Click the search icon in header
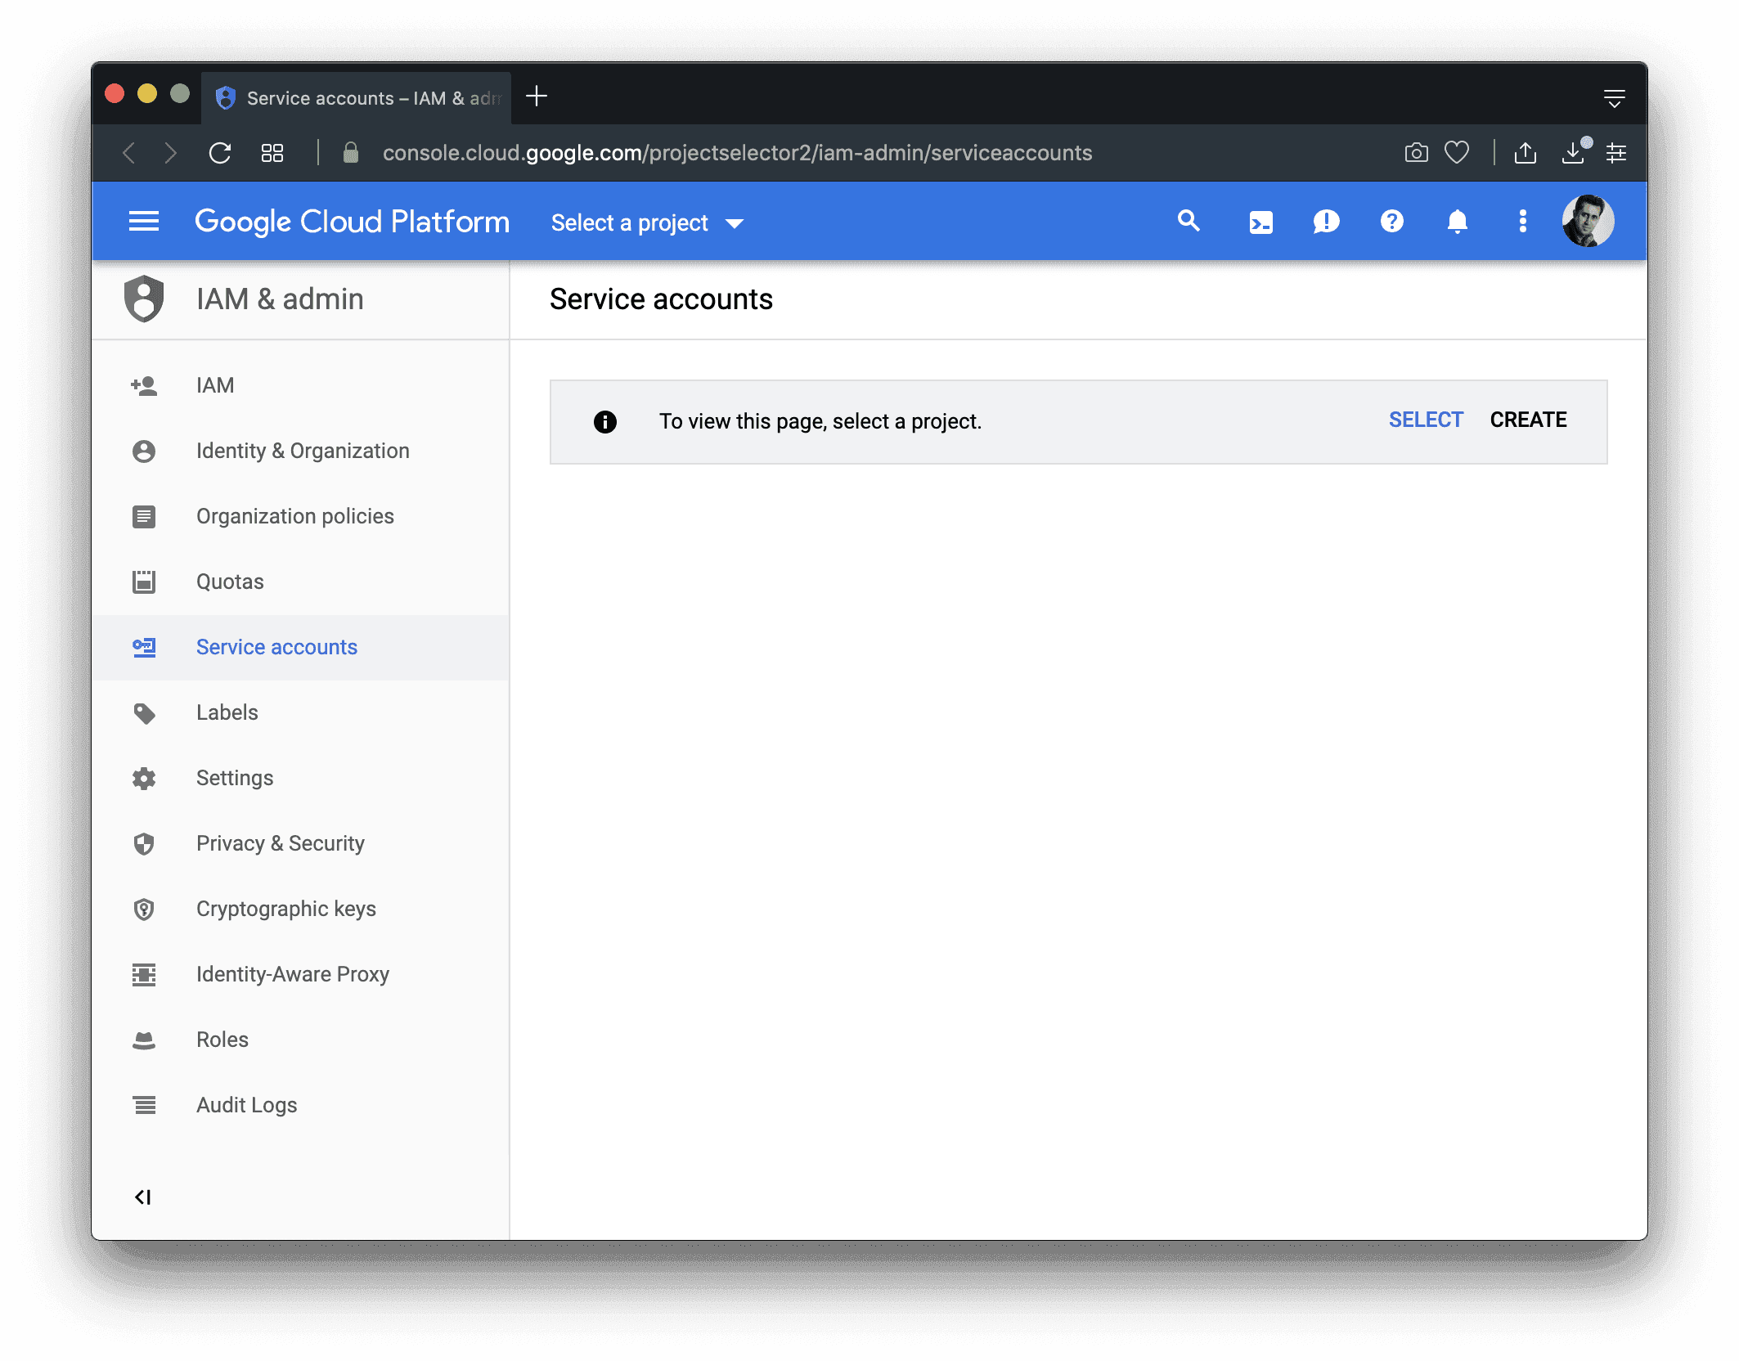The height and width of the screenshot is (1361, 1739). tap(1189, 222)
